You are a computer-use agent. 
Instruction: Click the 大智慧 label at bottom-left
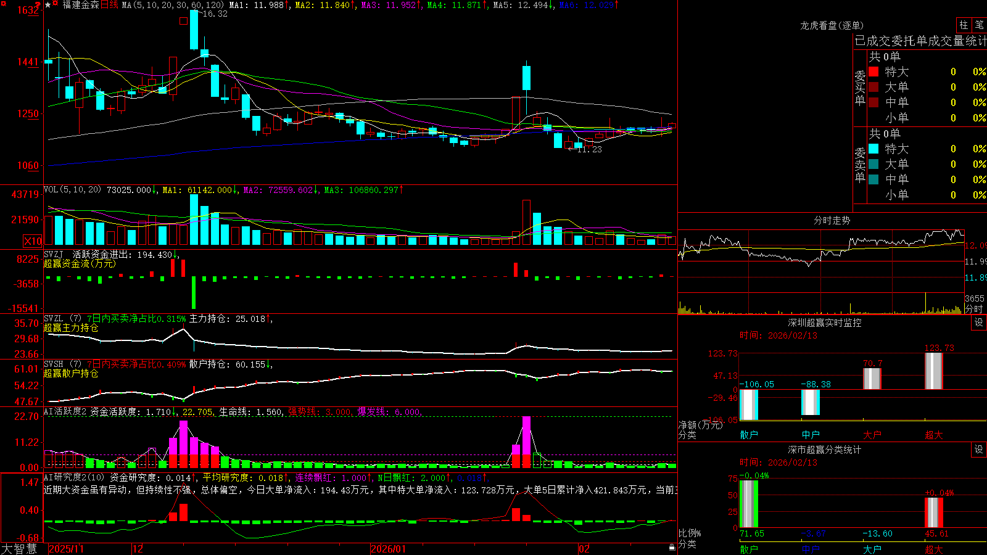coord(19,548)
